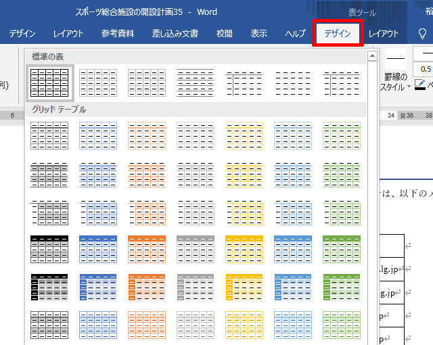Screen dimensions: 433x345
Task: Open the page レイアウト tab next to 参考資料
Action: coord(68,34)
